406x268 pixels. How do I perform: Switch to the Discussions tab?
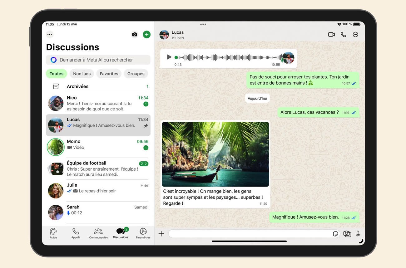121,233
